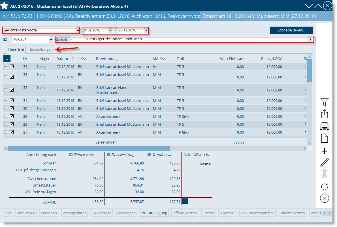Click the vertical scrollbar thumb of table
The width and height of the screenshot is (337, 227).
pos(310,70)
